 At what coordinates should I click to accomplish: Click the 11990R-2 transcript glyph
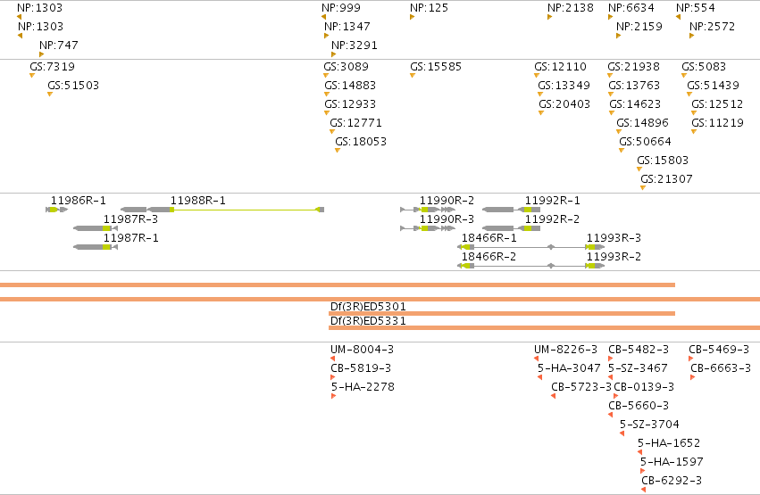point(428,210)
